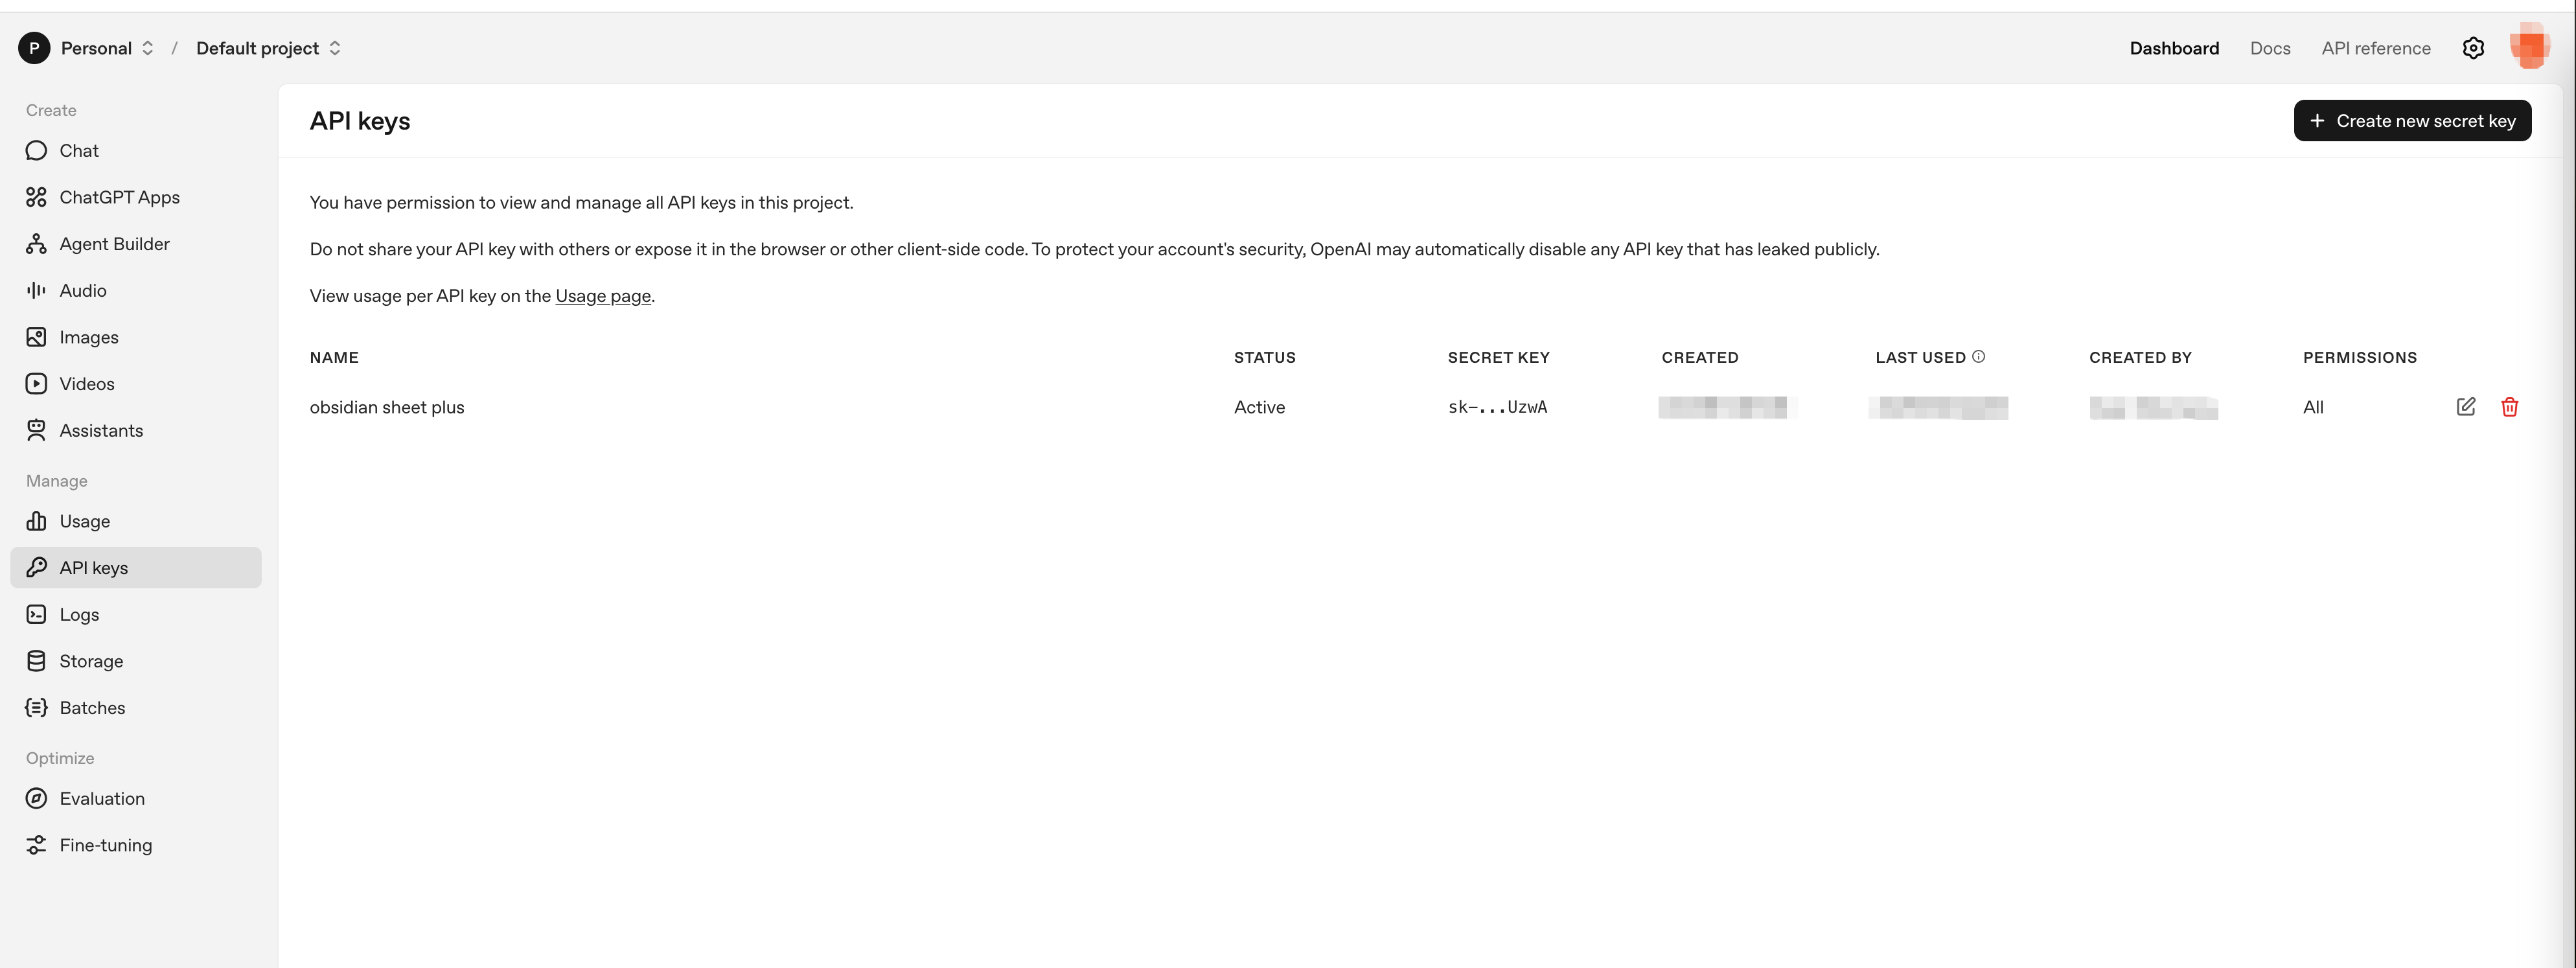Follow the Usage page link
Viewport: 2576px width, 968px height.
click(x=602, y=296)
